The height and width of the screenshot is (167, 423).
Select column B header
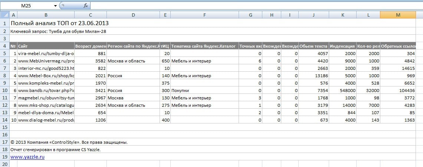tap(46, 15)
